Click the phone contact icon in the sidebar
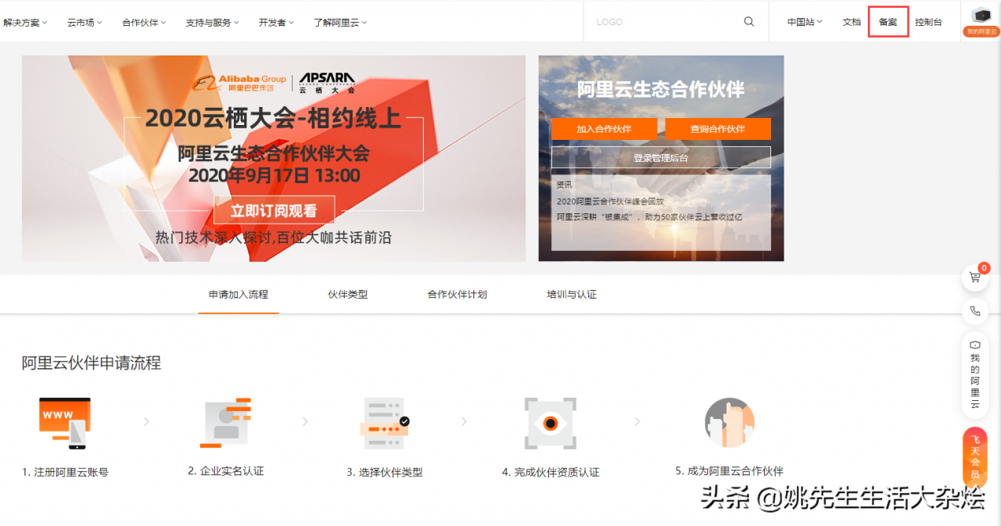 tap(974, 311)
